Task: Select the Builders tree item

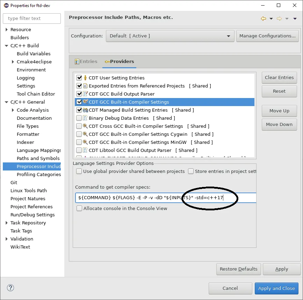Action: pyautogui.click(x=20, y=37)
